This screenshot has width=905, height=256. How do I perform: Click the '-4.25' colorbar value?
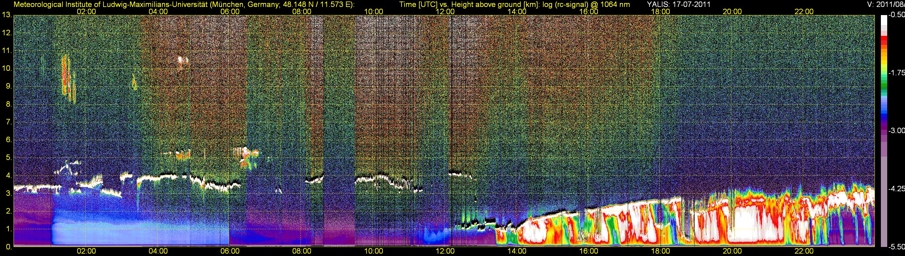click(x=897, y=189)
